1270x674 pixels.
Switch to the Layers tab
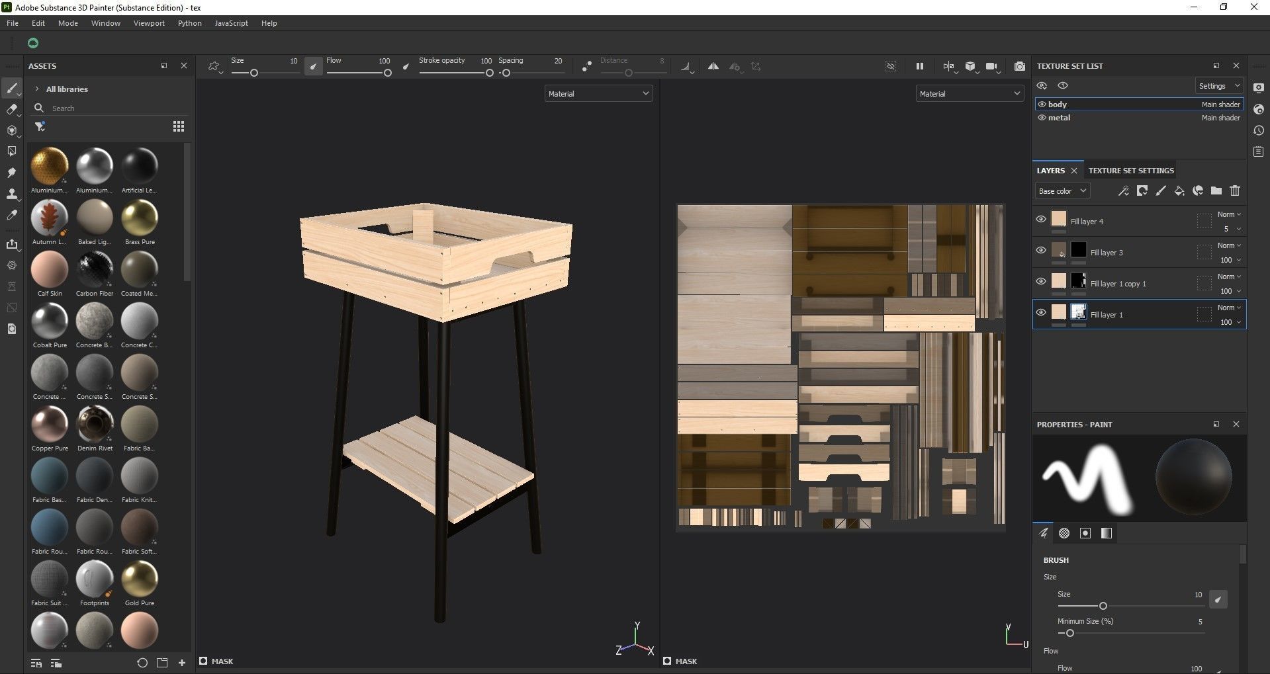pos(1051,171)
